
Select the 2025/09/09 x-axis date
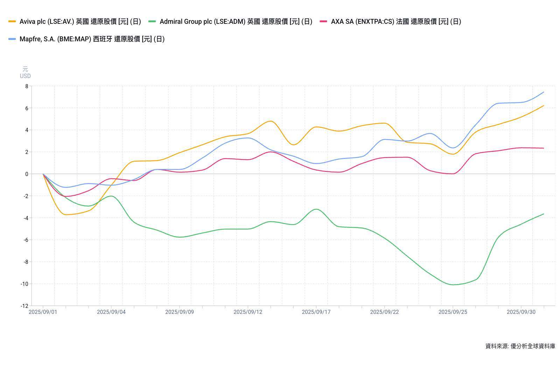(x=179, y=312)
